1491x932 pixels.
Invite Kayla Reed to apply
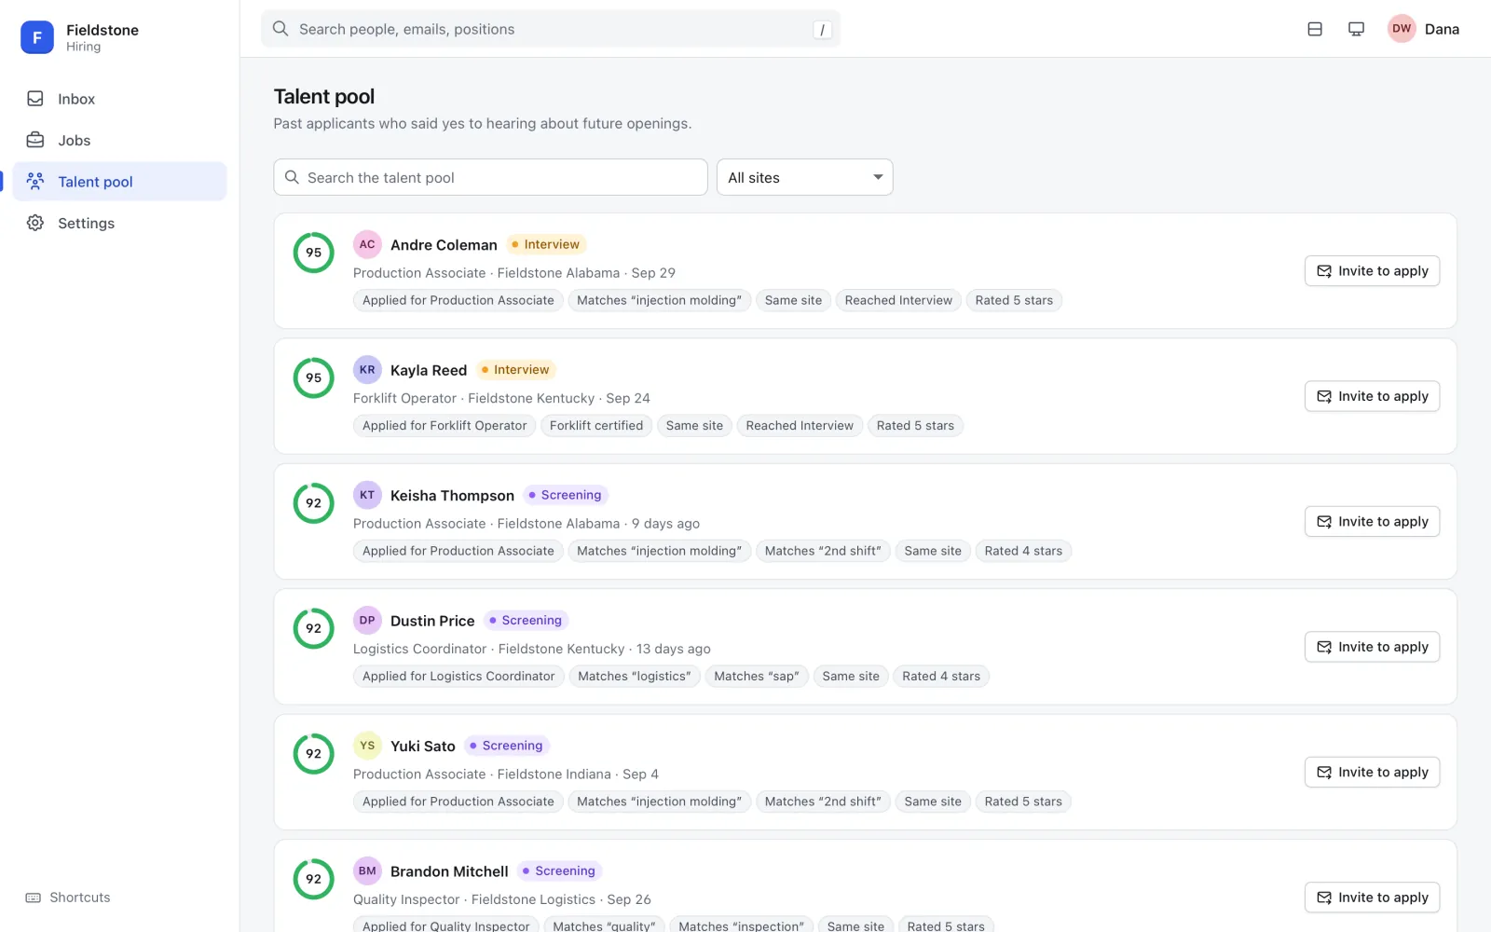(1372, 396)
